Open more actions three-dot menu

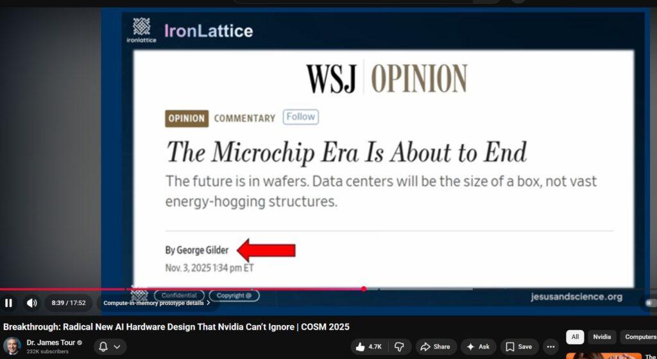pyautogui.click(x=550, y=347)
